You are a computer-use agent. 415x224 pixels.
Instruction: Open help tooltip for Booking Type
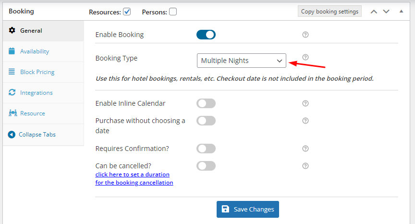tap(305, 57)
